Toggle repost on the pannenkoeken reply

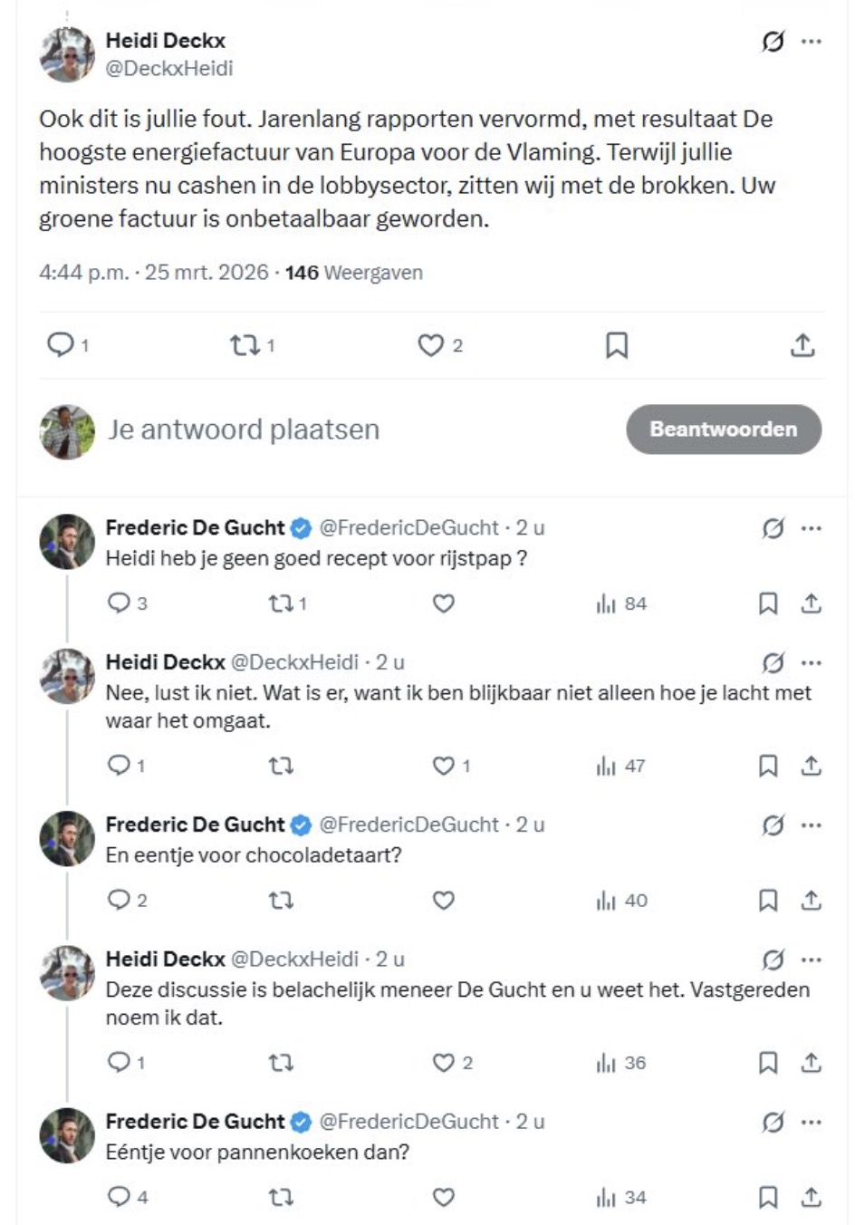tap(282, 1198)
